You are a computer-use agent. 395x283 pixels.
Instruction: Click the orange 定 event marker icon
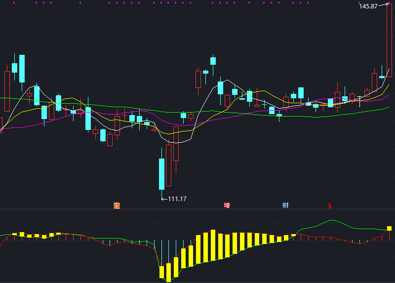pyautogui.click(x=117, y=205)
